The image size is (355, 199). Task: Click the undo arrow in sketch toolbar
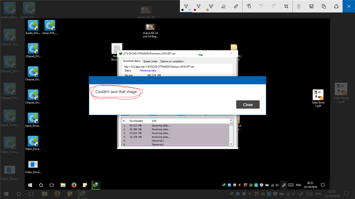click(261, 6)
